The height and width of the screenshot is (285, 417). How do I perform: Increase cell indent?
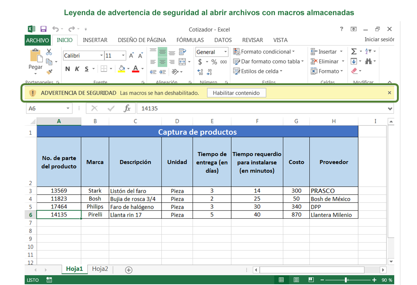click(x=163, y=72)
